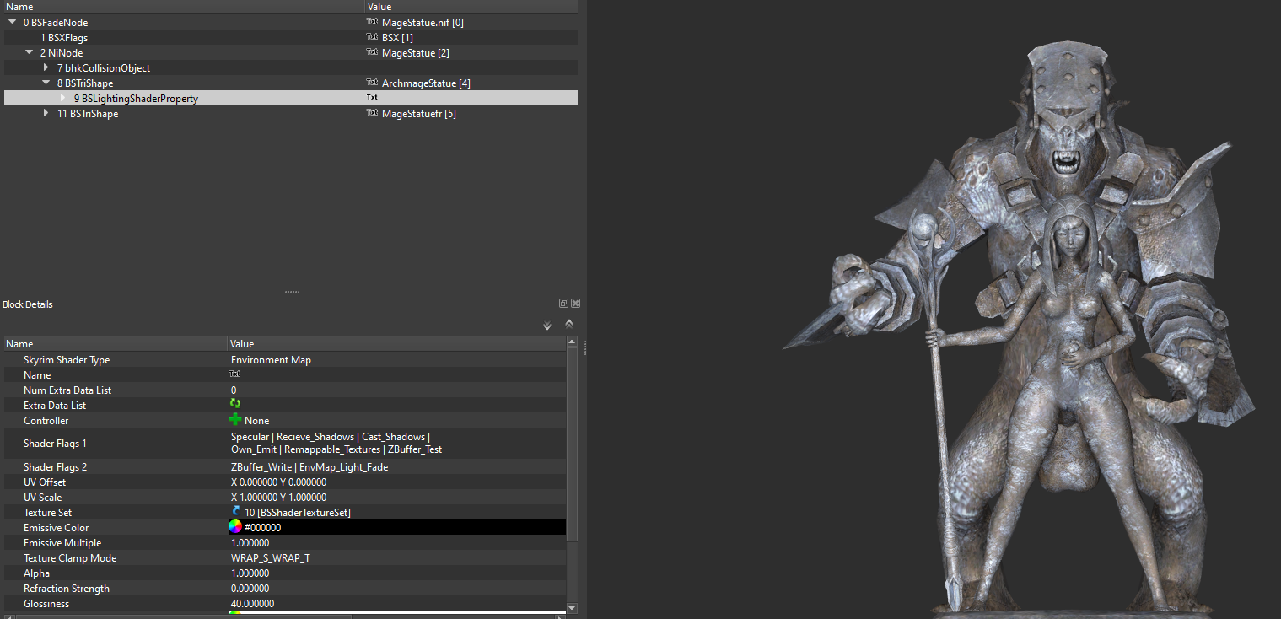This screenshot has height=619, width=1281.
Task: Click the Name column header in the block list
Action: click(x=183, y=7)
